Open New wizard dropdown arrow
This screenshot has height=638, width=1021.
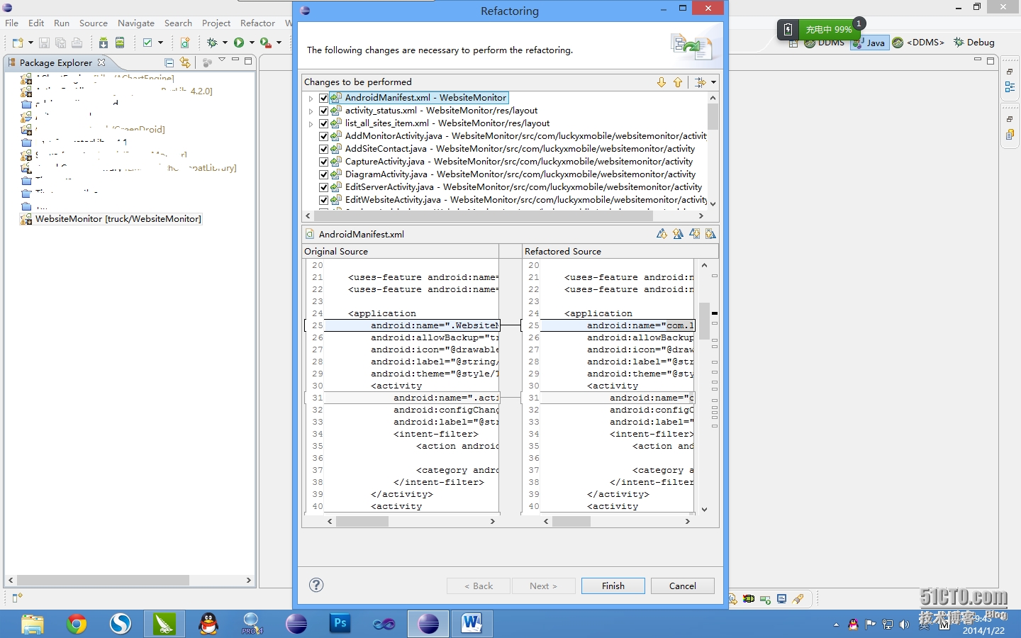(x=29, y=43)
